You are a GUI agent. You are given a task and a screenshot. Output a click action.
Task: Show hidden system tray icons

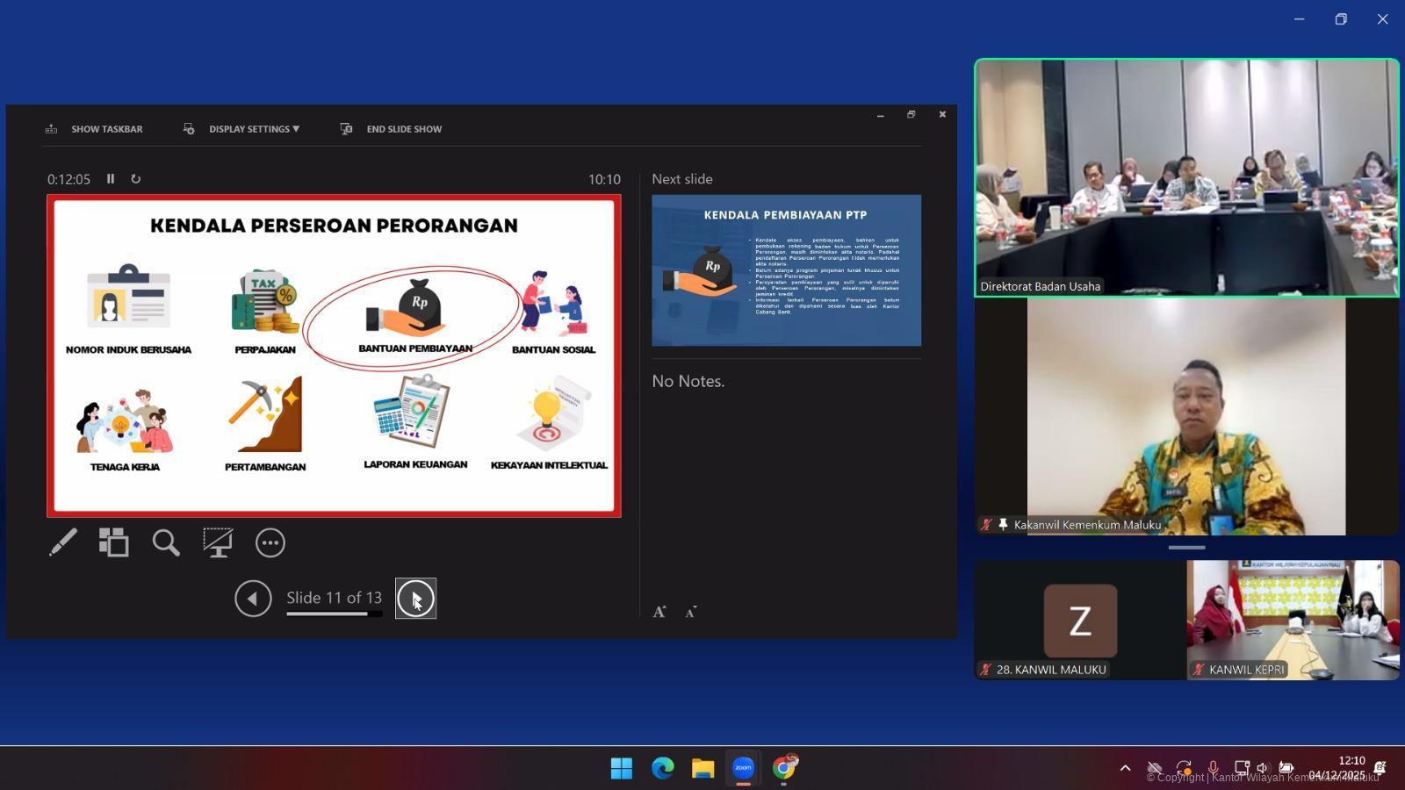[x=1125, y=768]
